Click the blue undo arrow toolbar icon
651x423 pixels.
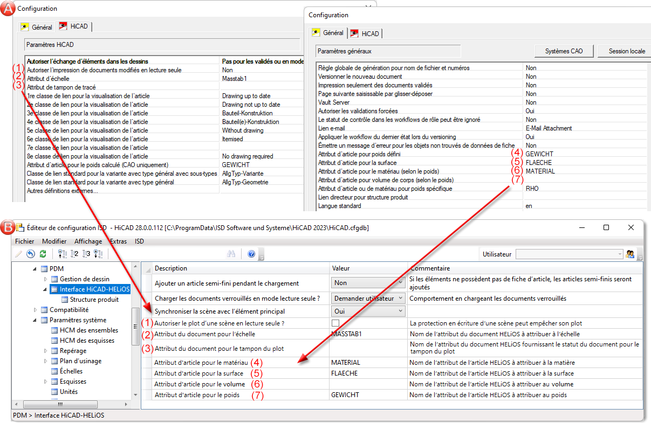click(31, 254)
